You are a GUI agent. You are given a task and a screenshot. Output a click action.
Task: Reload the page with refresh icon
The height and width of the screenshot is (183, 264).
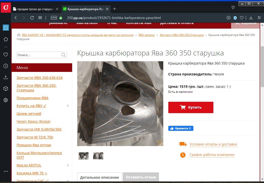[x=32, y=18]
